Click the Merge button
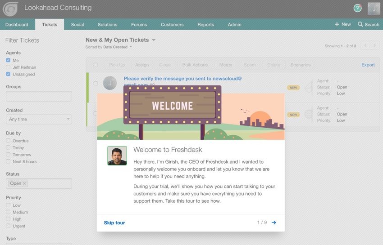This screenshot has width=383, height=245. click(226, 65)
